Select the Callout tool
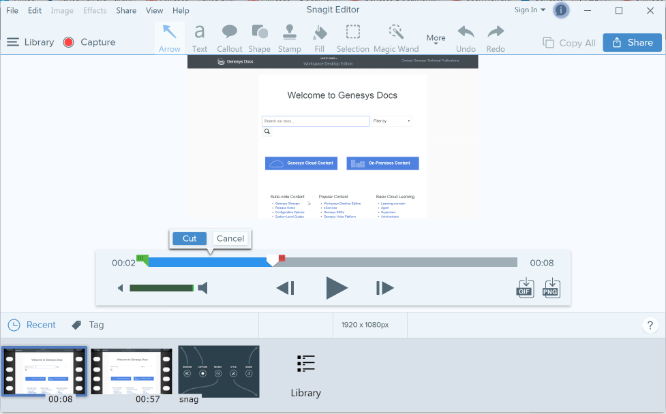Screen dimensions: 666x414 pyautogui.click(x=230, y=37)
